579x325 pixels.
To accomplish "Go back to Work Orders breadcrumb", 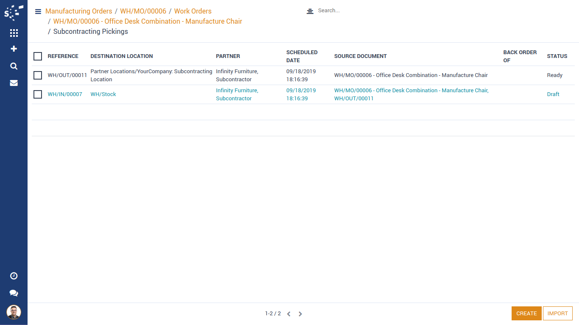I will 192,11.
